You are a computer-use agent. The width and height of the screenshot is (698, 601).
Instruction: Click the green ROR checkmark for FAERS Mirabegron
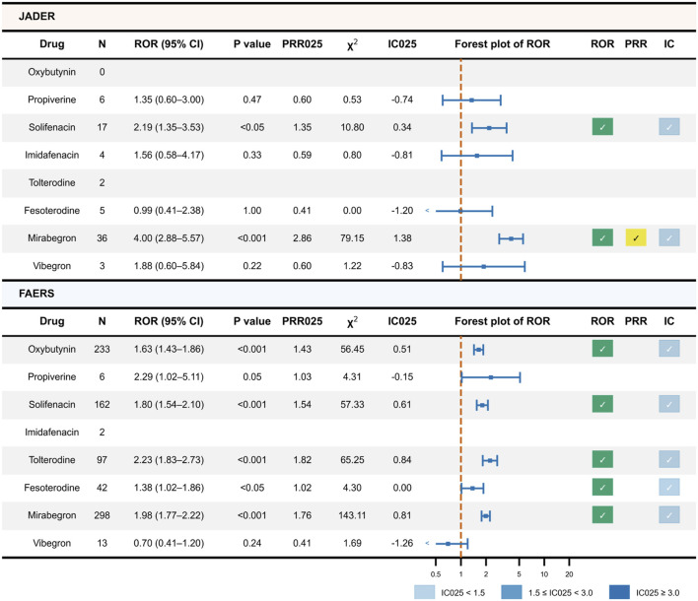602,514
